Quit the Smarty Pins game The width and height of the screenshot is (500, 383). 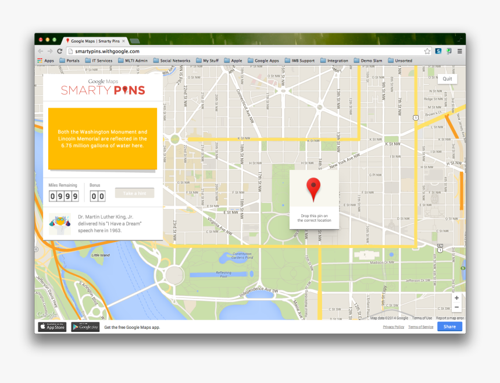pos(447,79)
